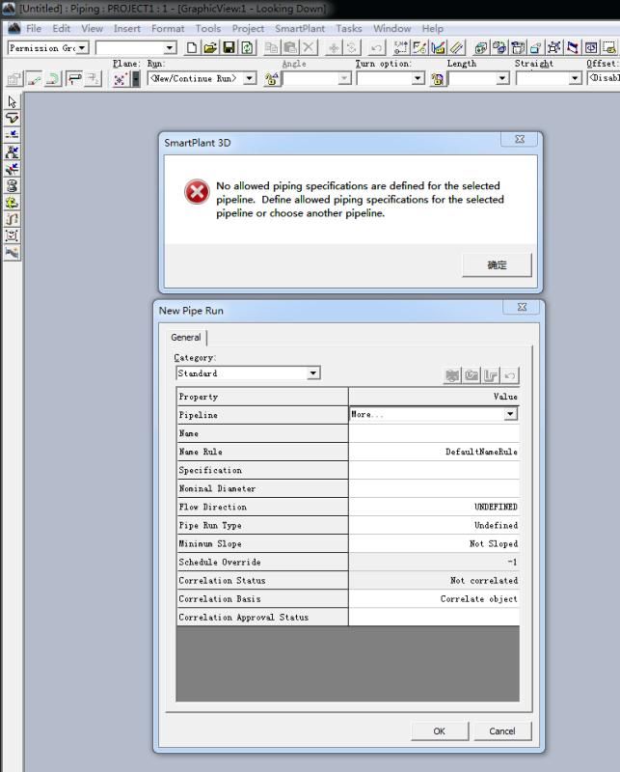Click the New document icon in toolbar

pos(192,47)
